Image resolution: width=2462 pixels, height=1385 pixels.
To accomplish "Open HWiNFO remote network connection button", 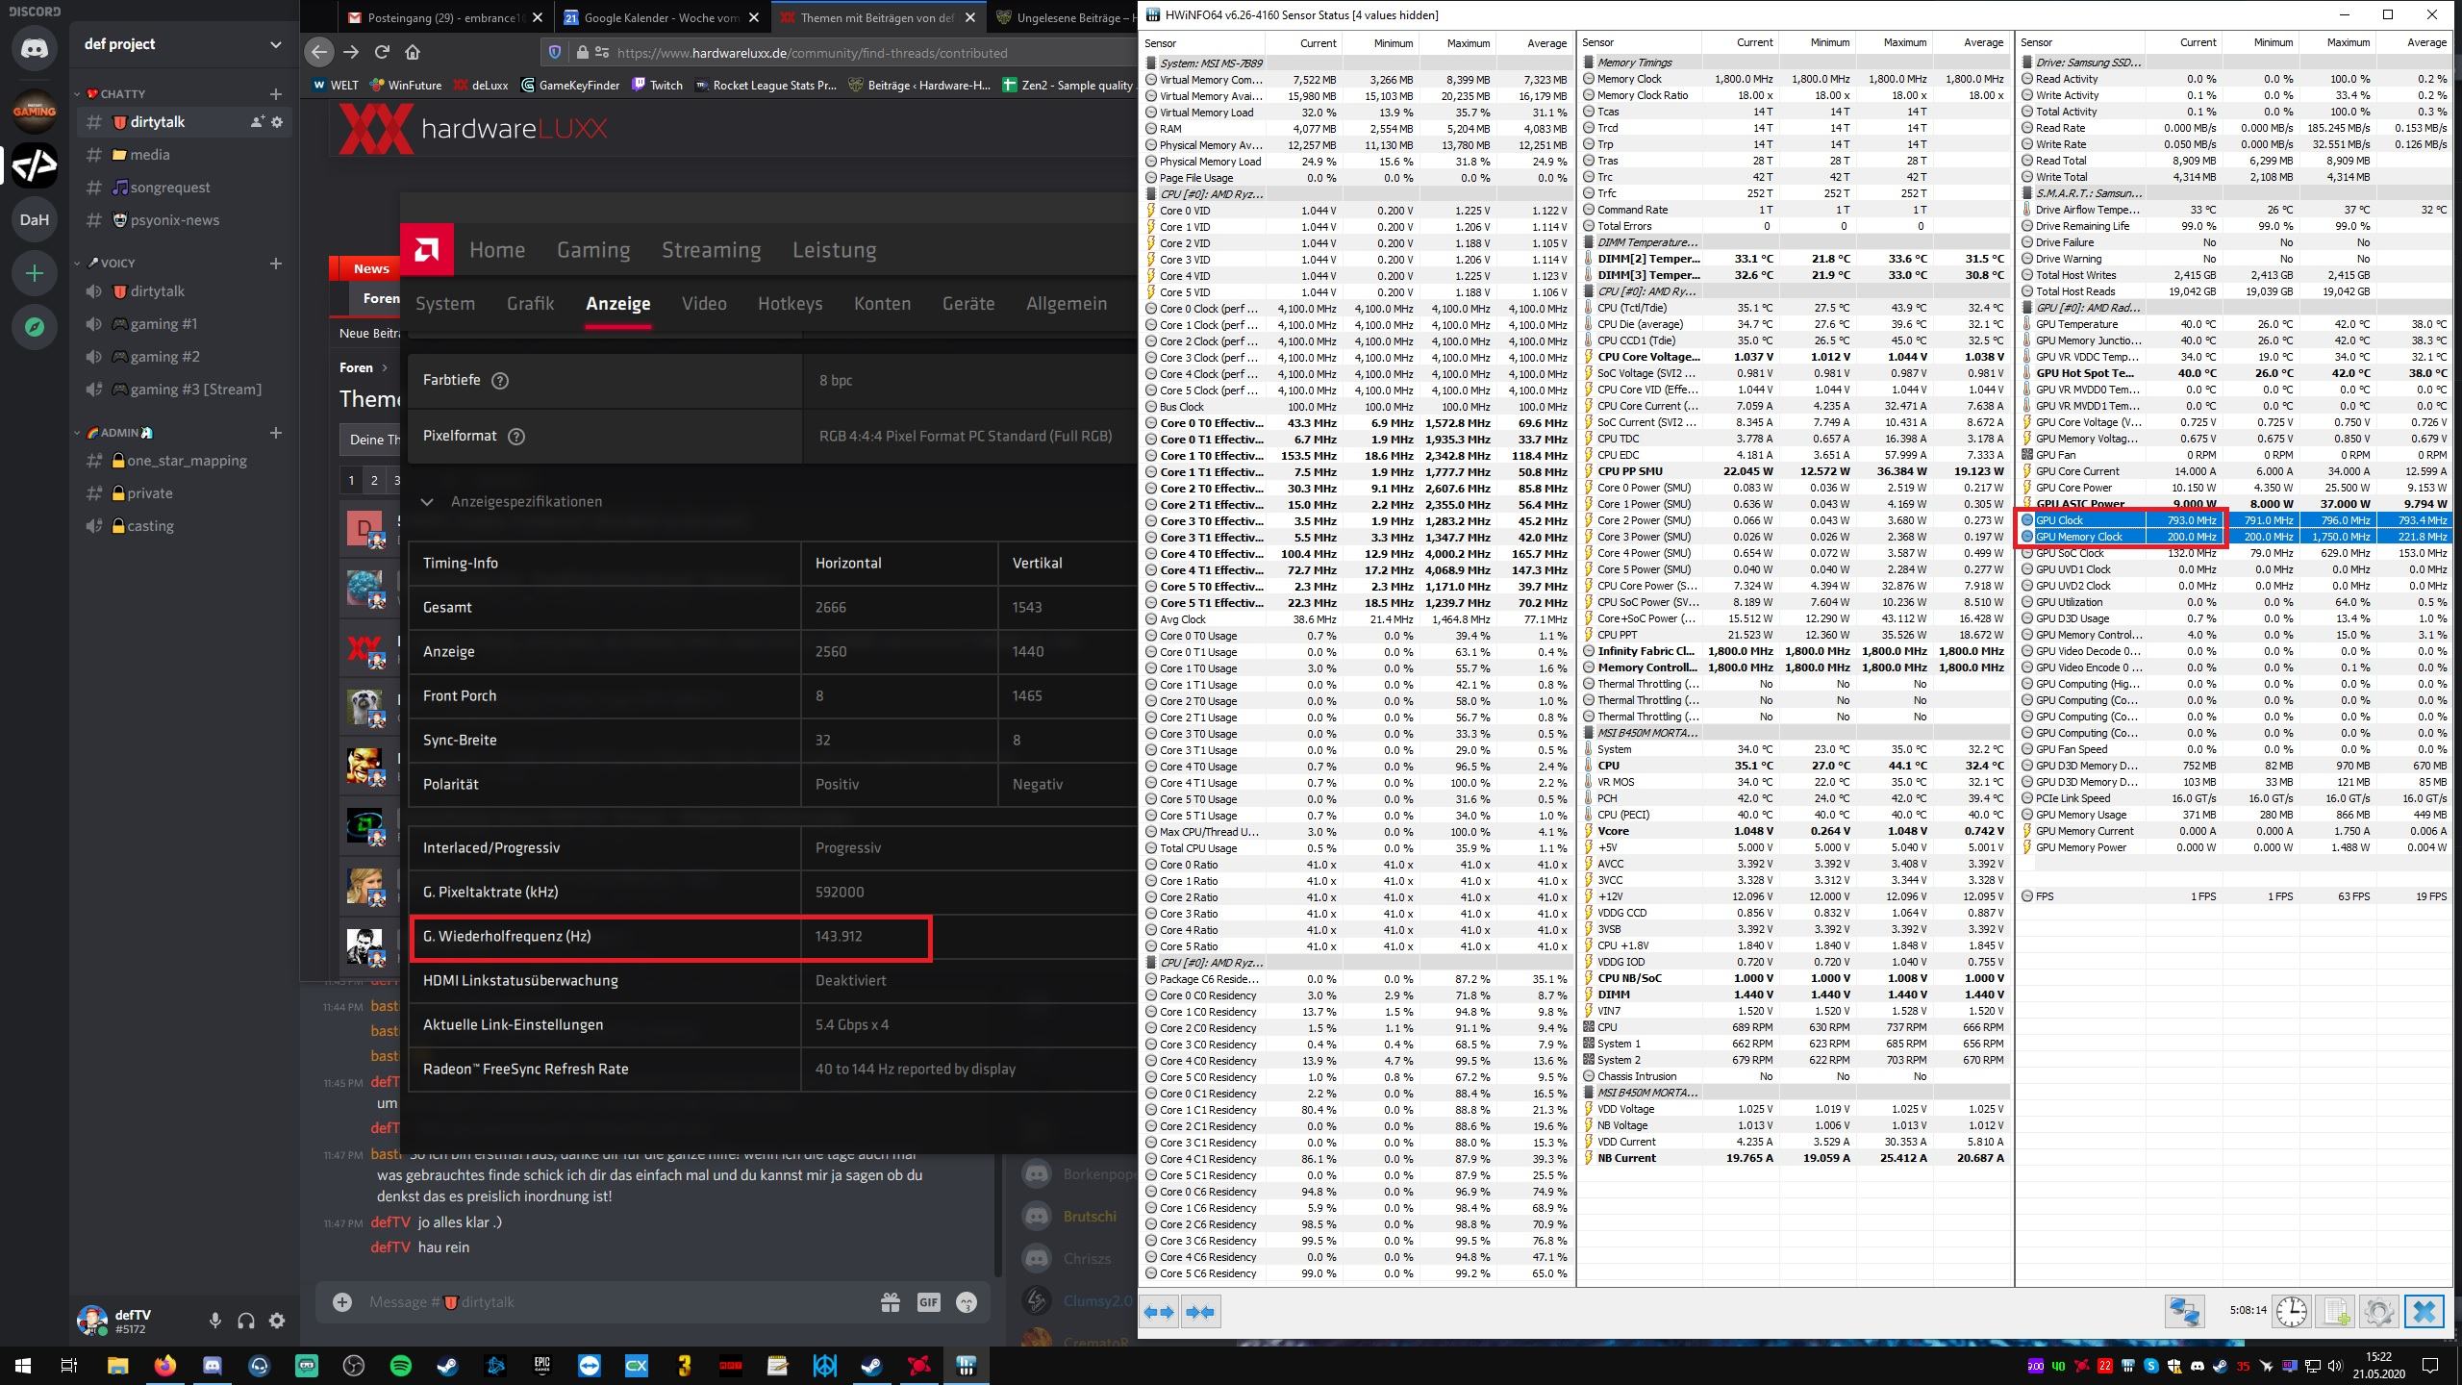I will coord(2184,1311).
